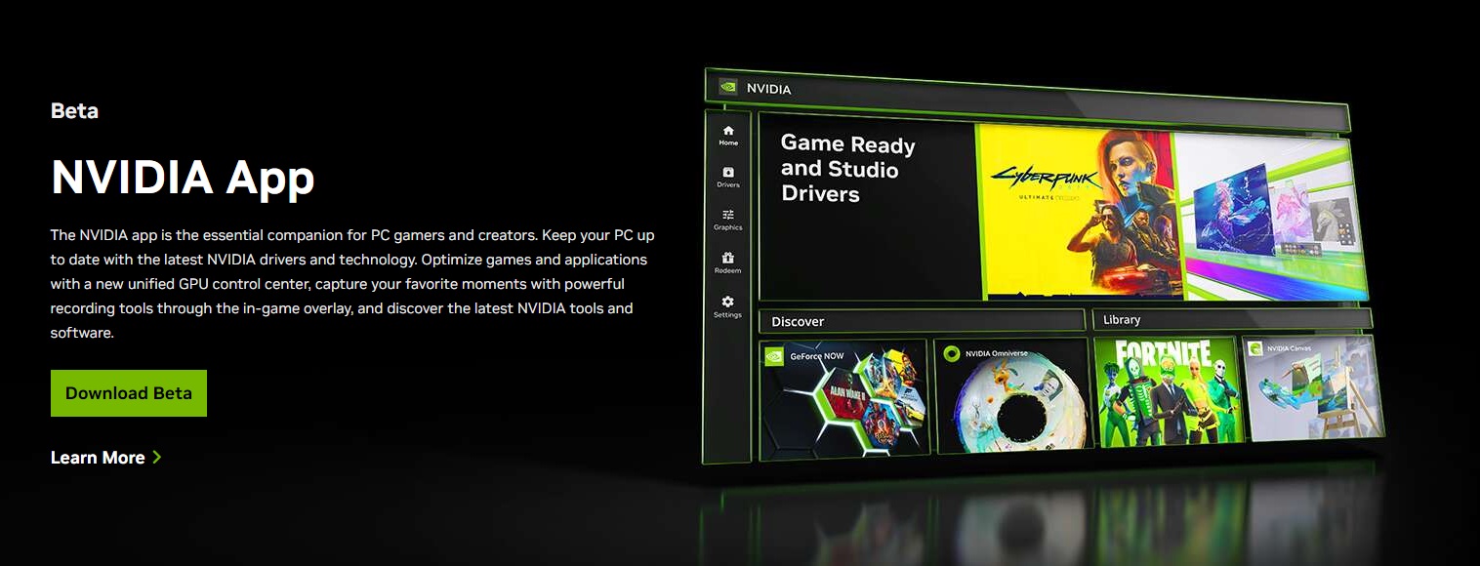This screenshot has height=566, width=1480.
Task: Click the NVIDIA title text in the app window
Action: (769, 89)
